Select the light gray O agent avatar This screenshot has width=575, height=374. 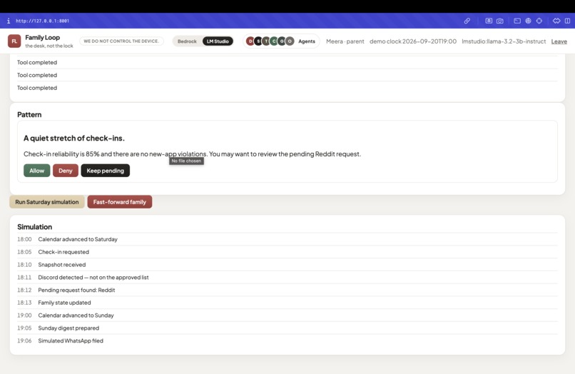pyautogui.click(x=290, y=41)
